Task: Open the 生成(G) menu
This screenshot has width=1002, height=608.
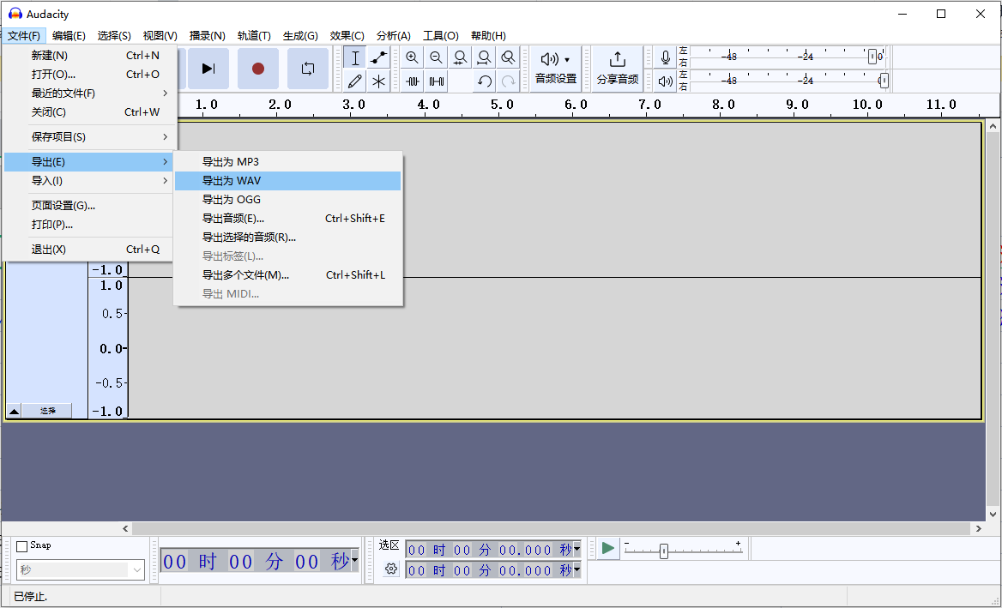Action: [x=300, y=36]
